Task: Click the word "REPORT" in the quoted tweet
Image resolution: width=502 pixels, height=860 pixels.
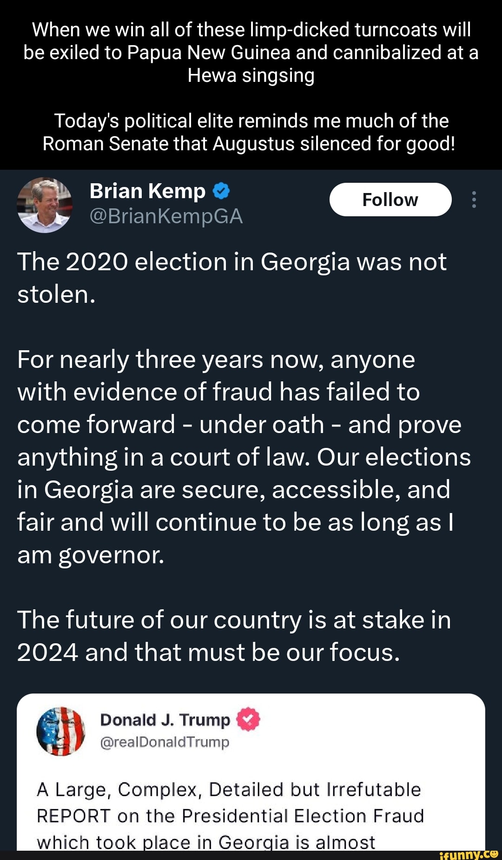Action: [x=73, y=816]
